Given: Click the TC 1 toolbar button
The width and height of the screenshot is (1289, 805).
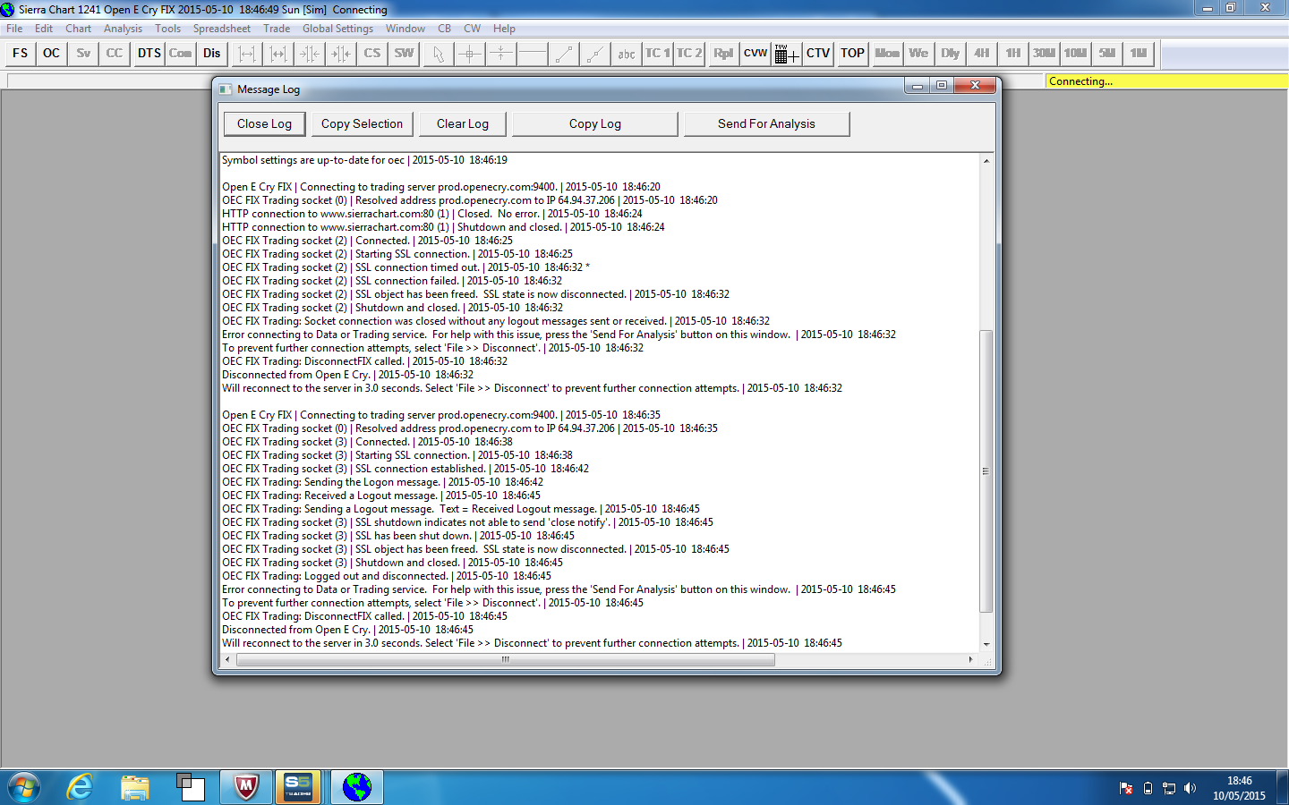Looking at the screenshot, I should (658, 54).
